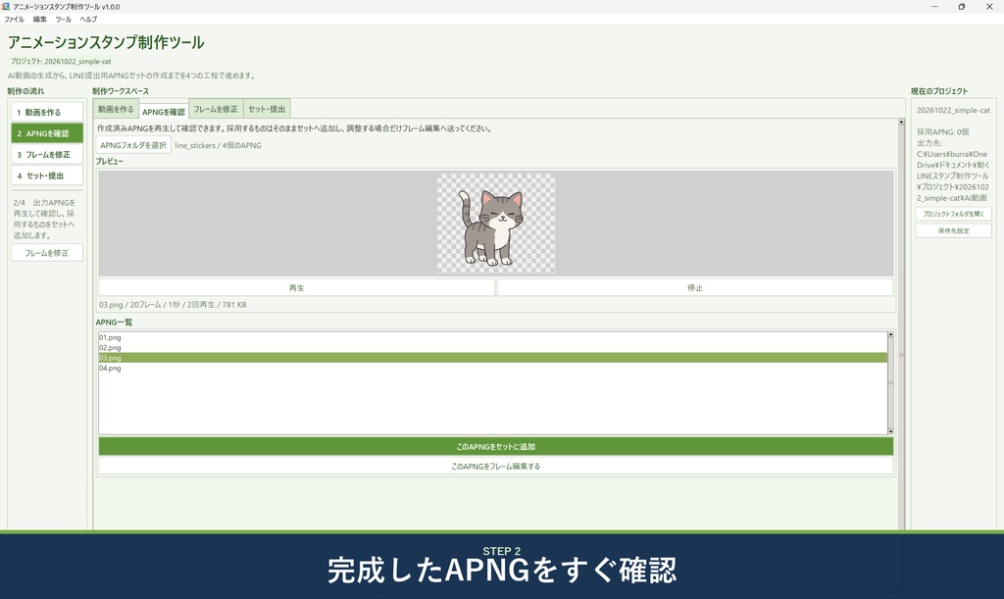Click the cat preview image
Image resolution: width=1004 pixels, height=599 pixels.
pyautogui.click(x=496, y=224)
